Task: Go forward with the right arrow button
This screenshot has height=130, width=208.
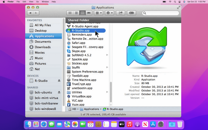Action: tap(36, 13)
